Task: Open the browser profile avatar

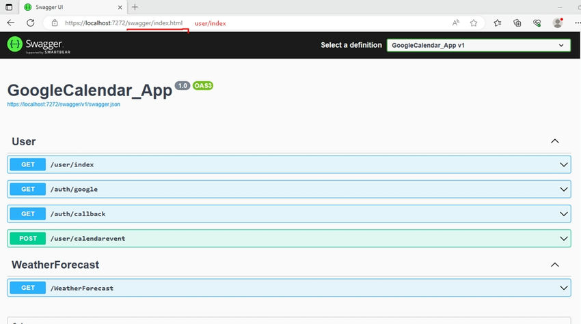Action: (x=558, y=23)
